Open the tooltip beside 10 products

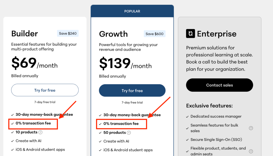point(40,132)
